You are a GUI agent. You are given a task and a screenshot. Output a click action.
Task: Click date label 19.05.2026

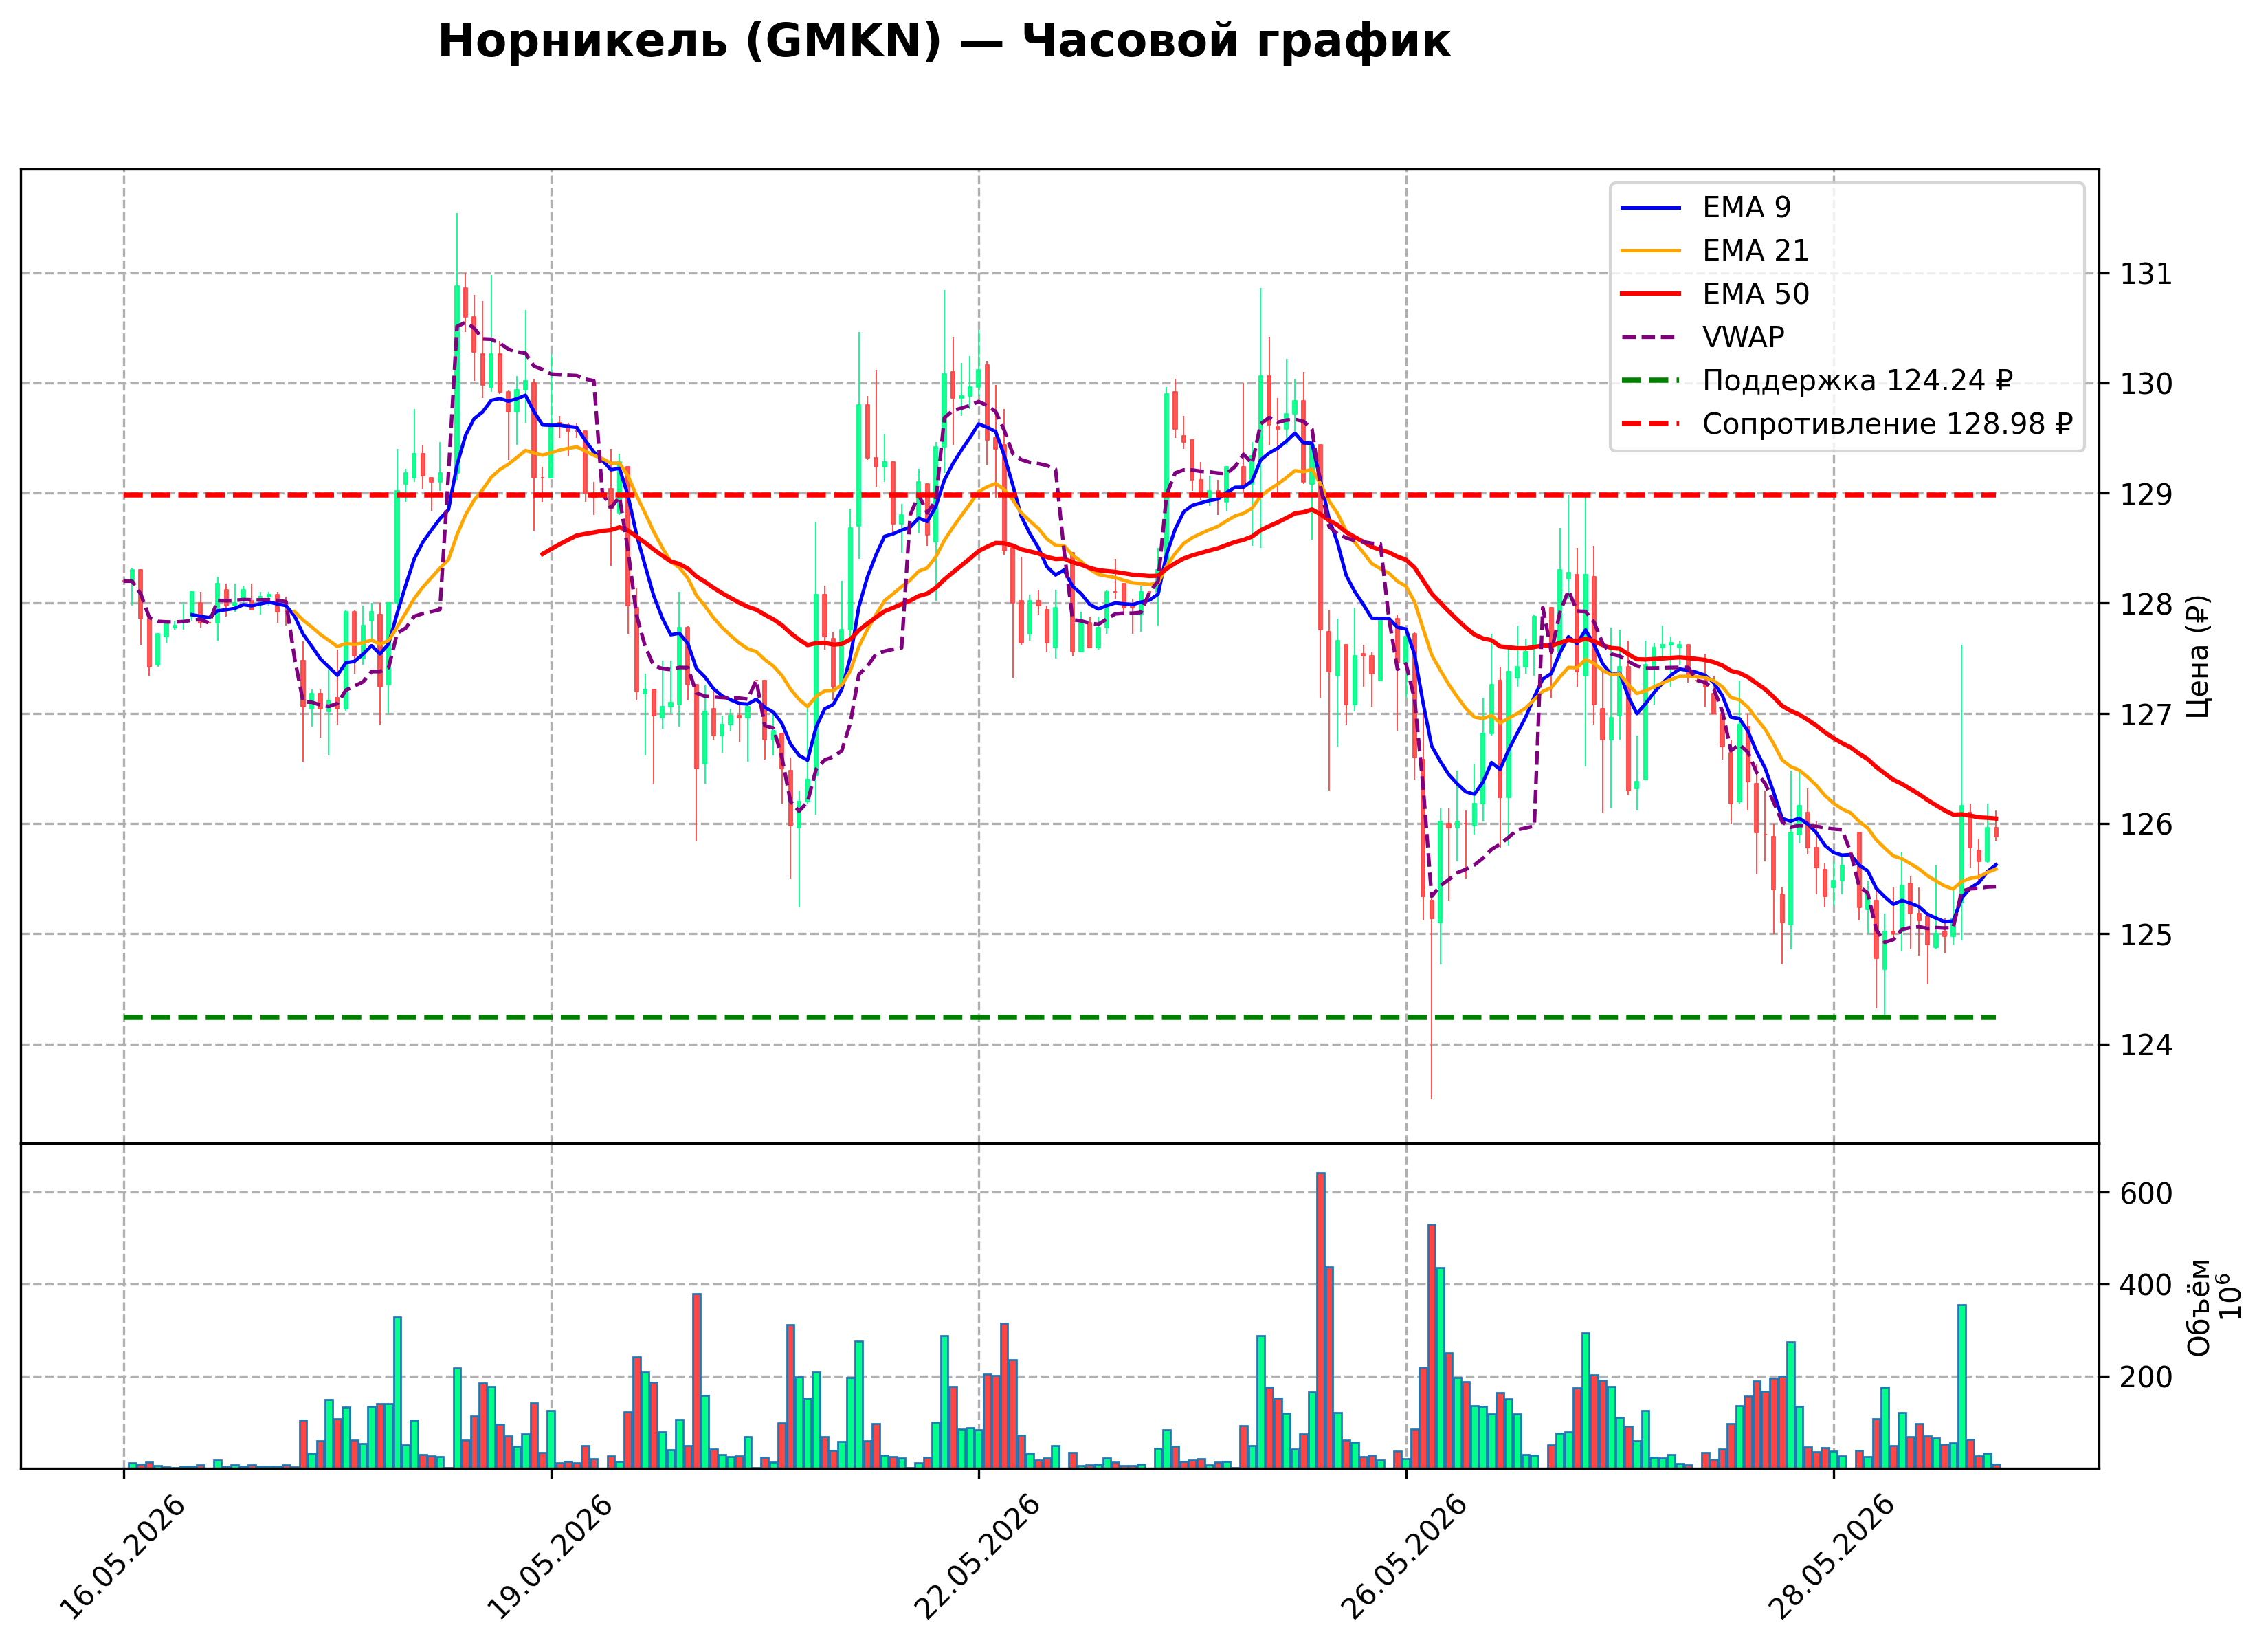(x=550, y=1557)
